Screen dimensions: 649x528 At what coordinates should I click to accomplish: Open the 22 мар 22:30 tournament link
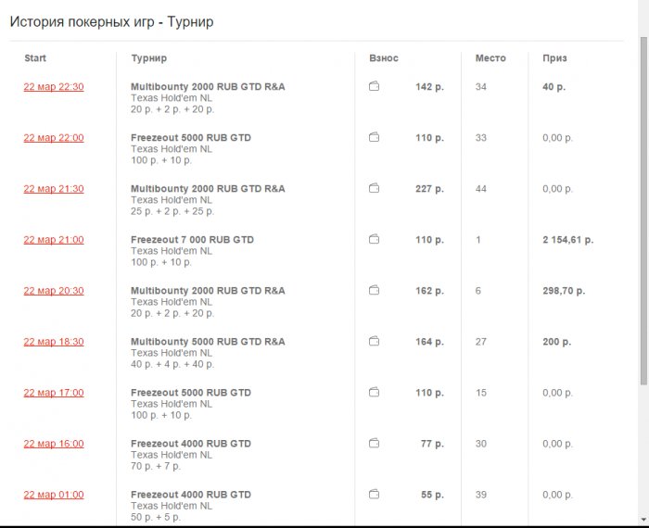(54, 87)
